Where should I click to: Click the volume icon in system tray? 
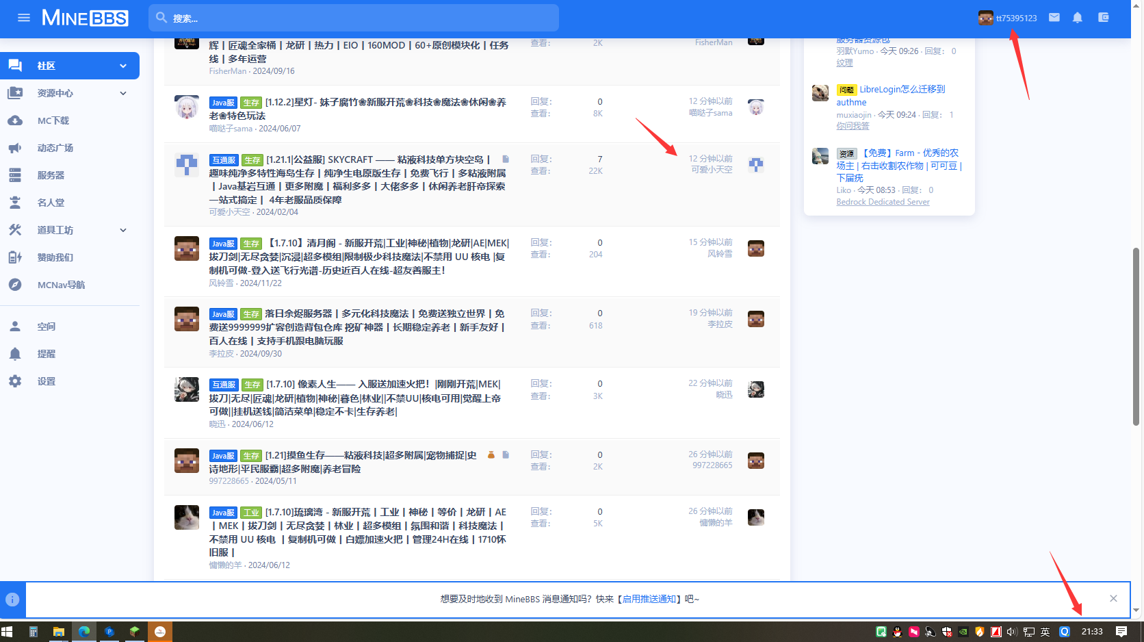pyautogui.click(x=1012, y=632)
